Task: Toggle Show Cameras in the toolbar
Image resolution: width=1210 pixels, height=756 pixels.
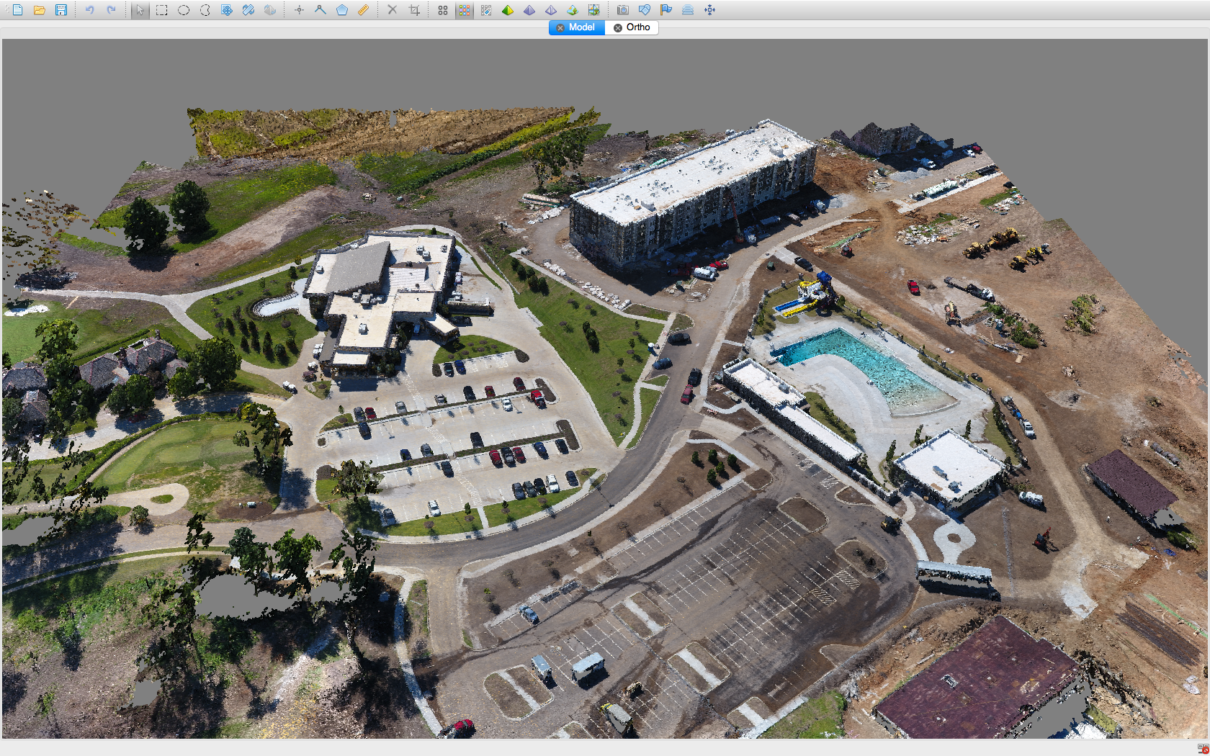Action: (x=623, y=10)
